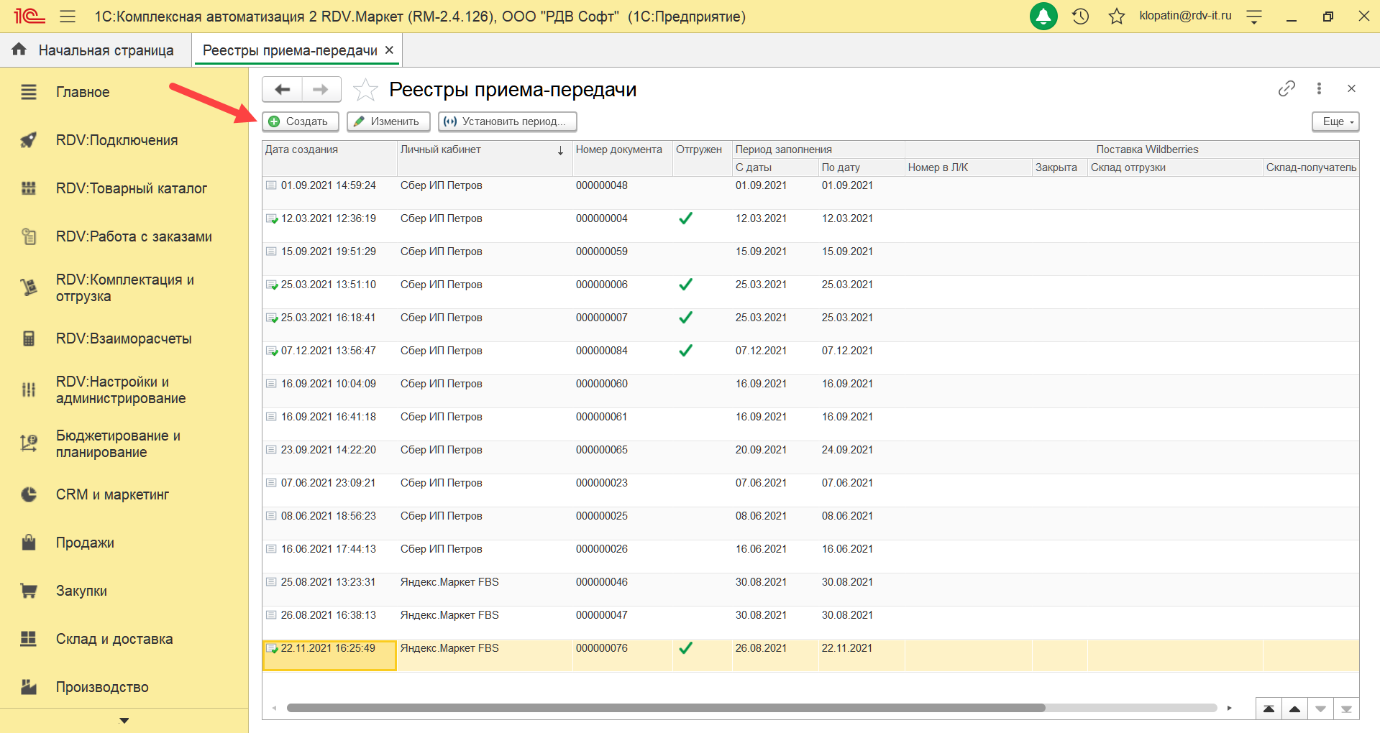Click Установить период button
Image resolution: width=1380 pixels, height=733 pixels.
(x=507, y=121)
